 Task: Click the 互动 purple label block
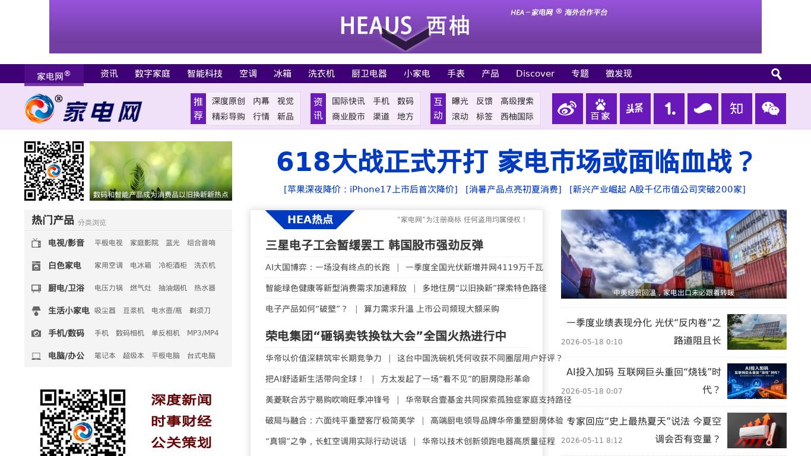438,109
